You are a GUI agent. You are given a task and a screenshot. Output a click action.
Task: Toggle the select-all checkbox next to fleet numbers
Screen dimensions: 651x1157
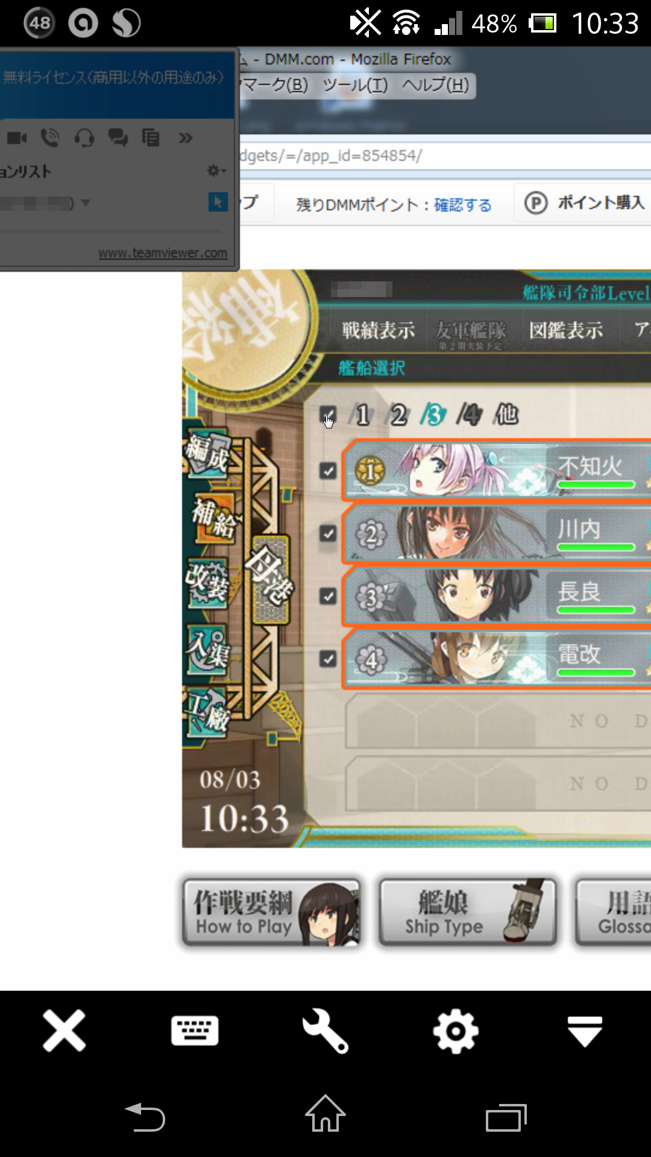[328, 415]
